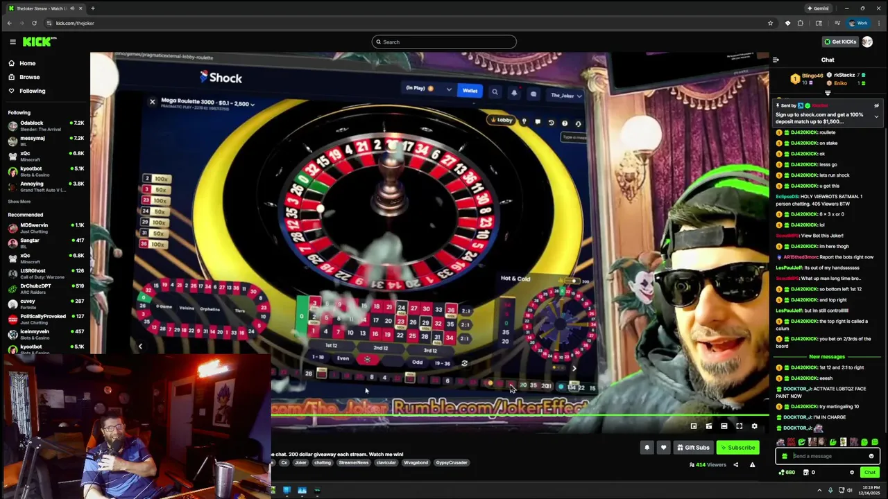This screenshot has height=499, width=888.
Task: Click the clip icon on the video controls
Action: pyautogui.click(x=708, y=426)
